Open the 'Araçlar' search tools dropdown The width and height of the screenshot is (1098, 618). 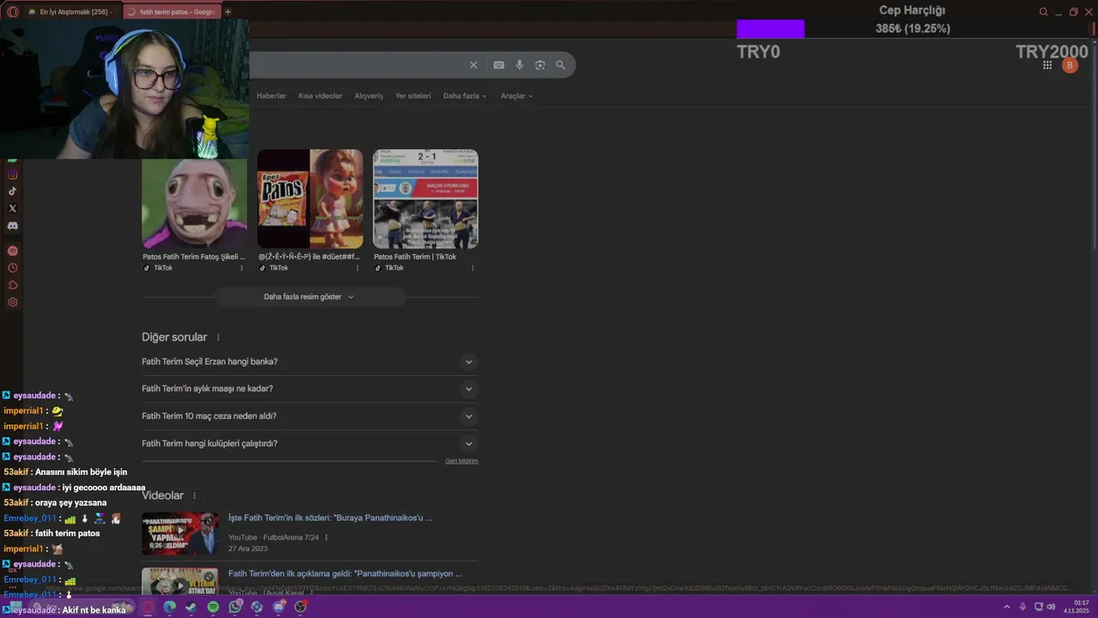click(x=516, y=96)
